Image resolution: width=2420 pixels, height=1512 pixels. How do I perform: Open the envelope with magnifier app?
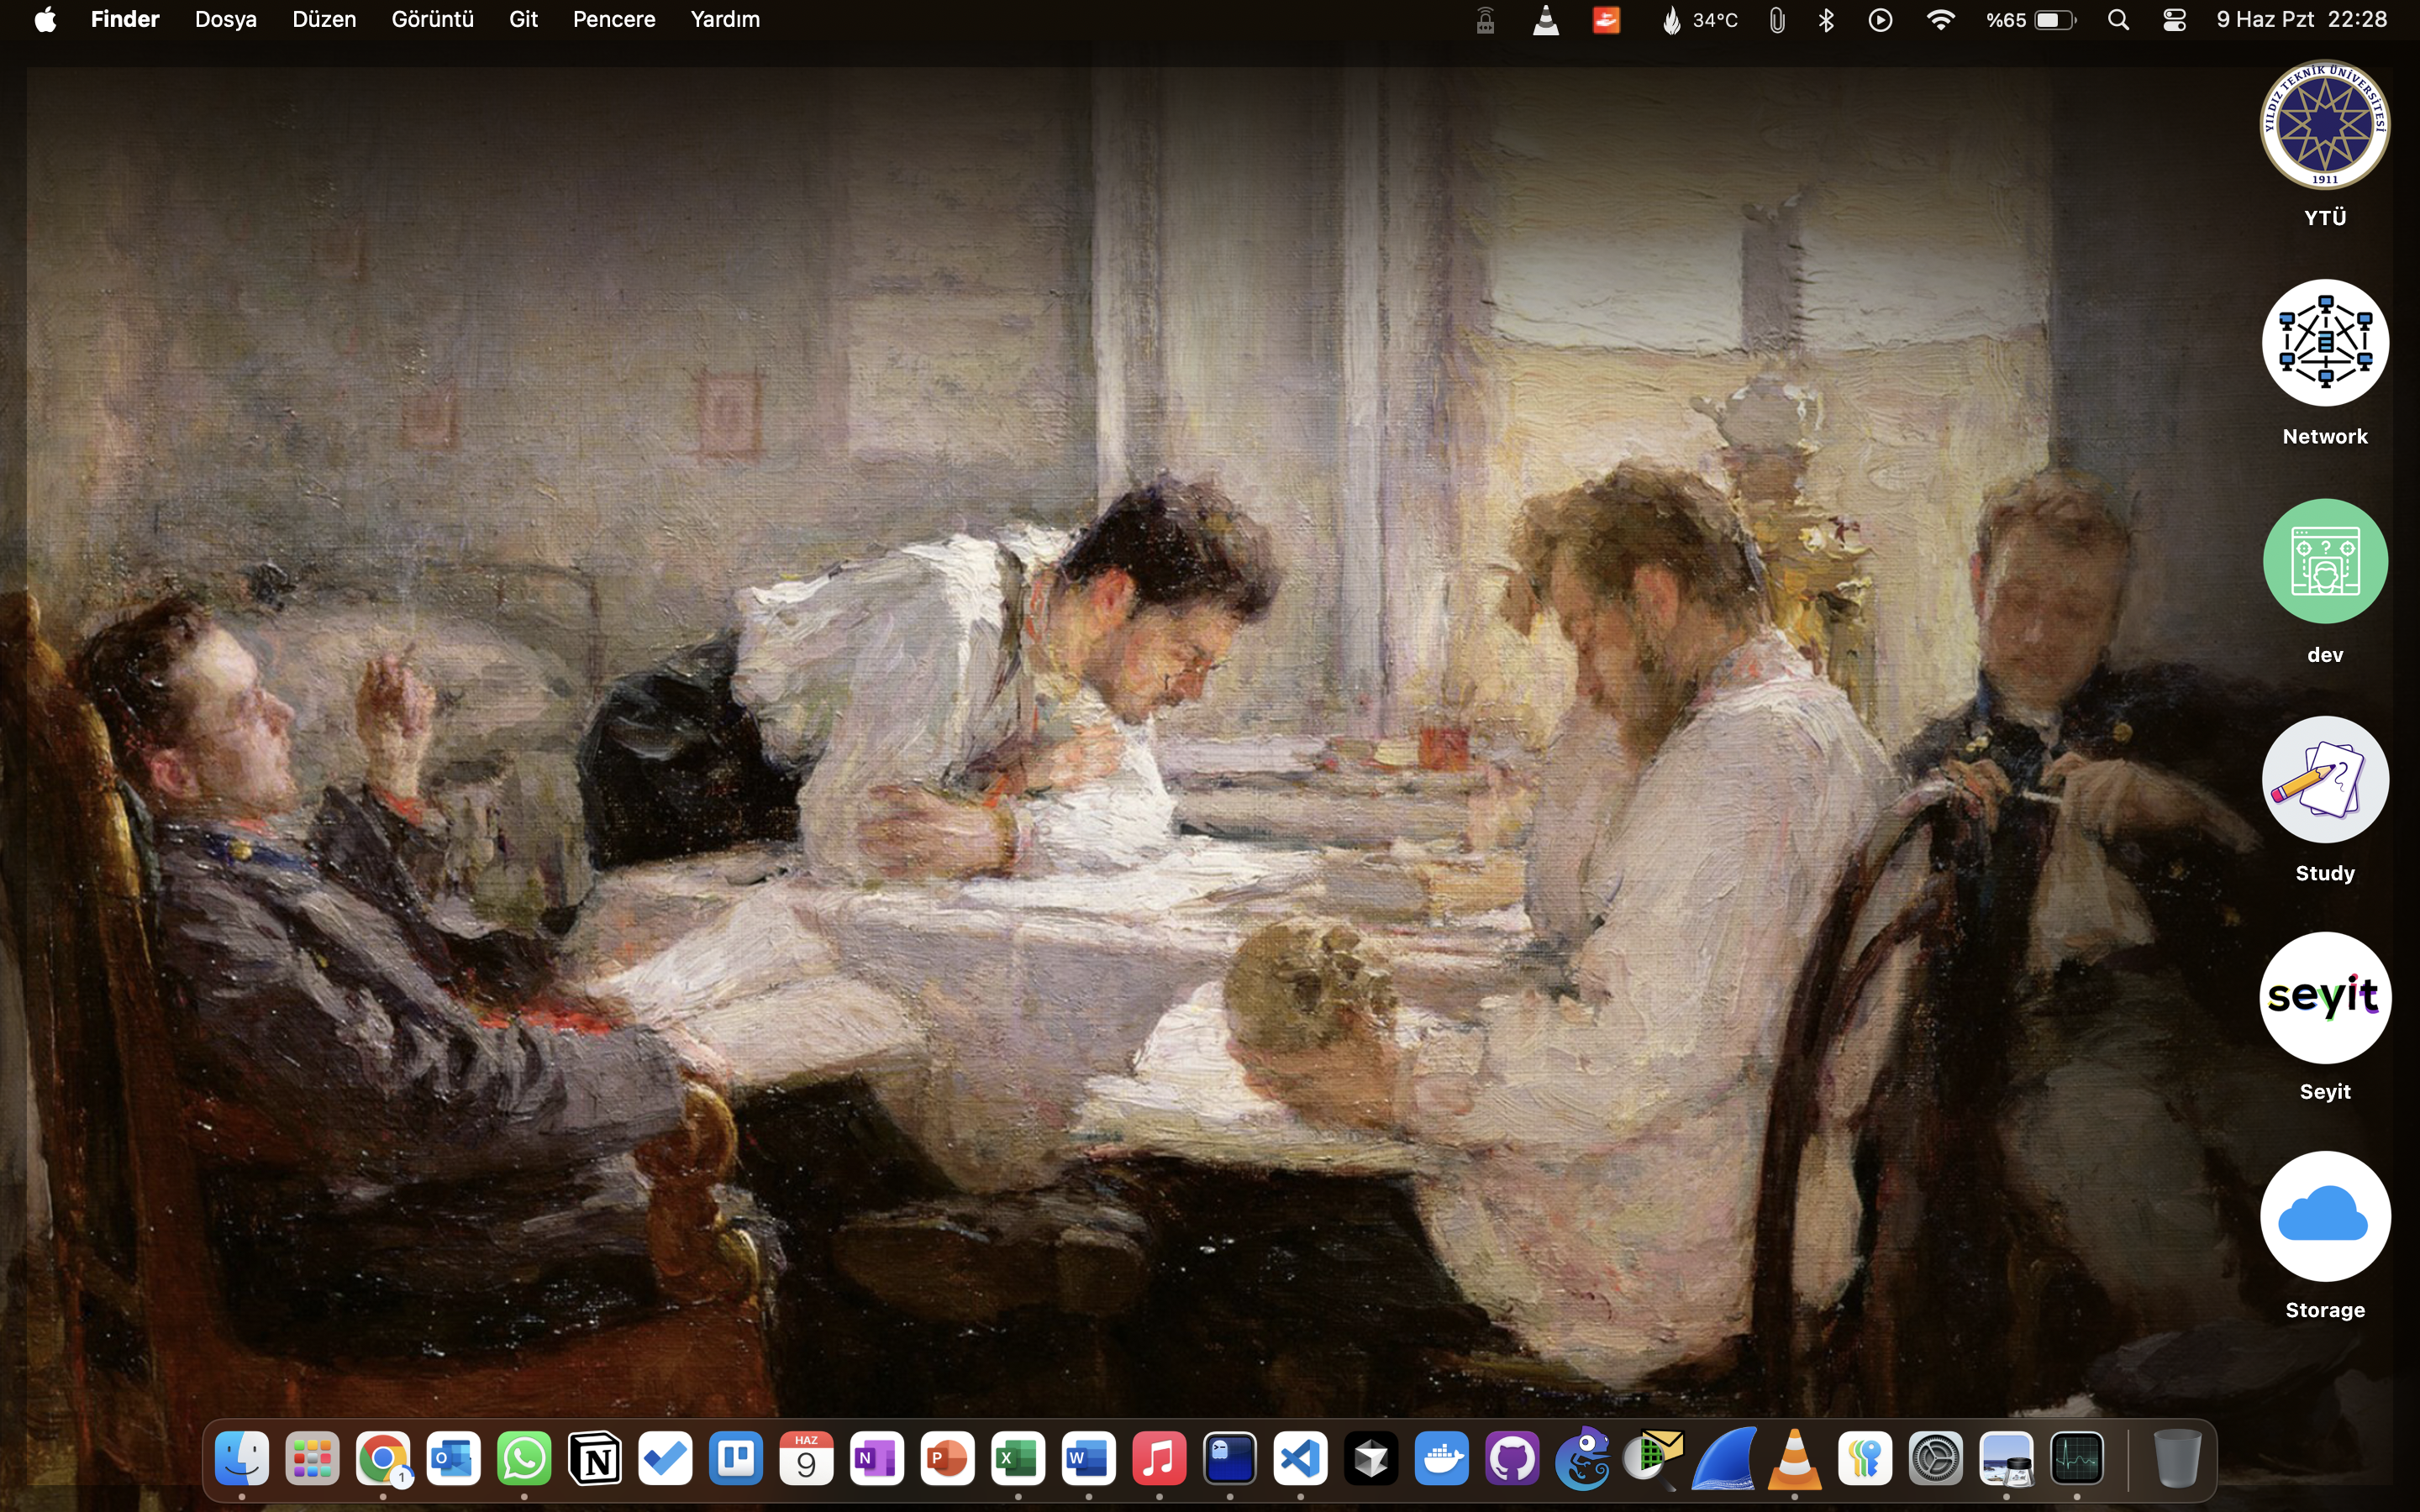1653,1459
